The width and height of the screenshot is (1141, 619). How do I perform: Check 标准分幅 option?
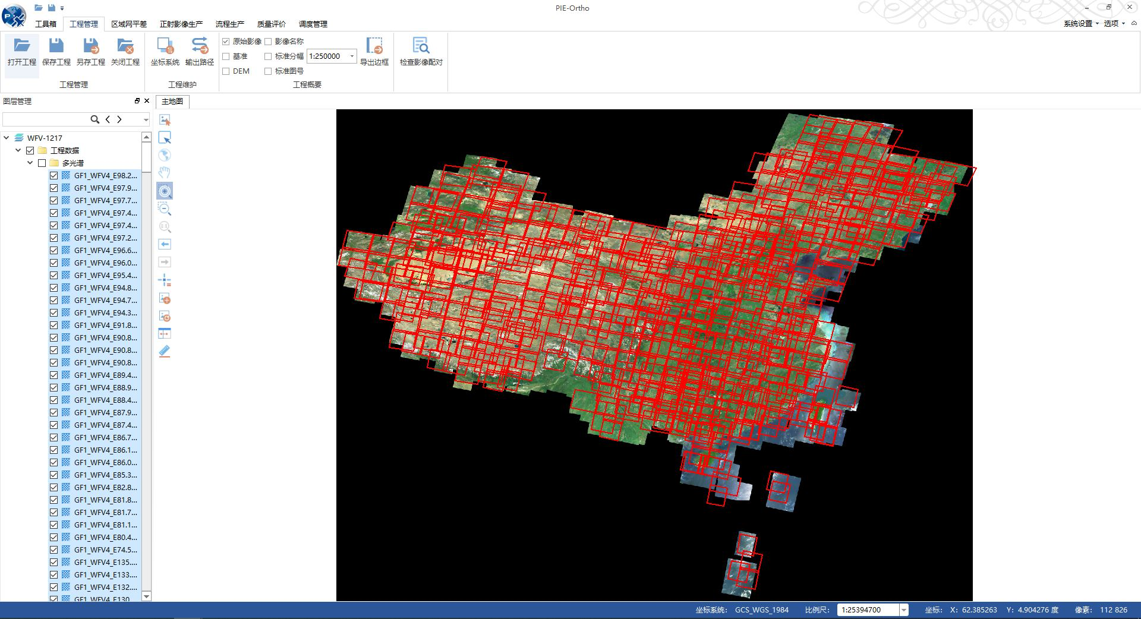tap(268, 56)
